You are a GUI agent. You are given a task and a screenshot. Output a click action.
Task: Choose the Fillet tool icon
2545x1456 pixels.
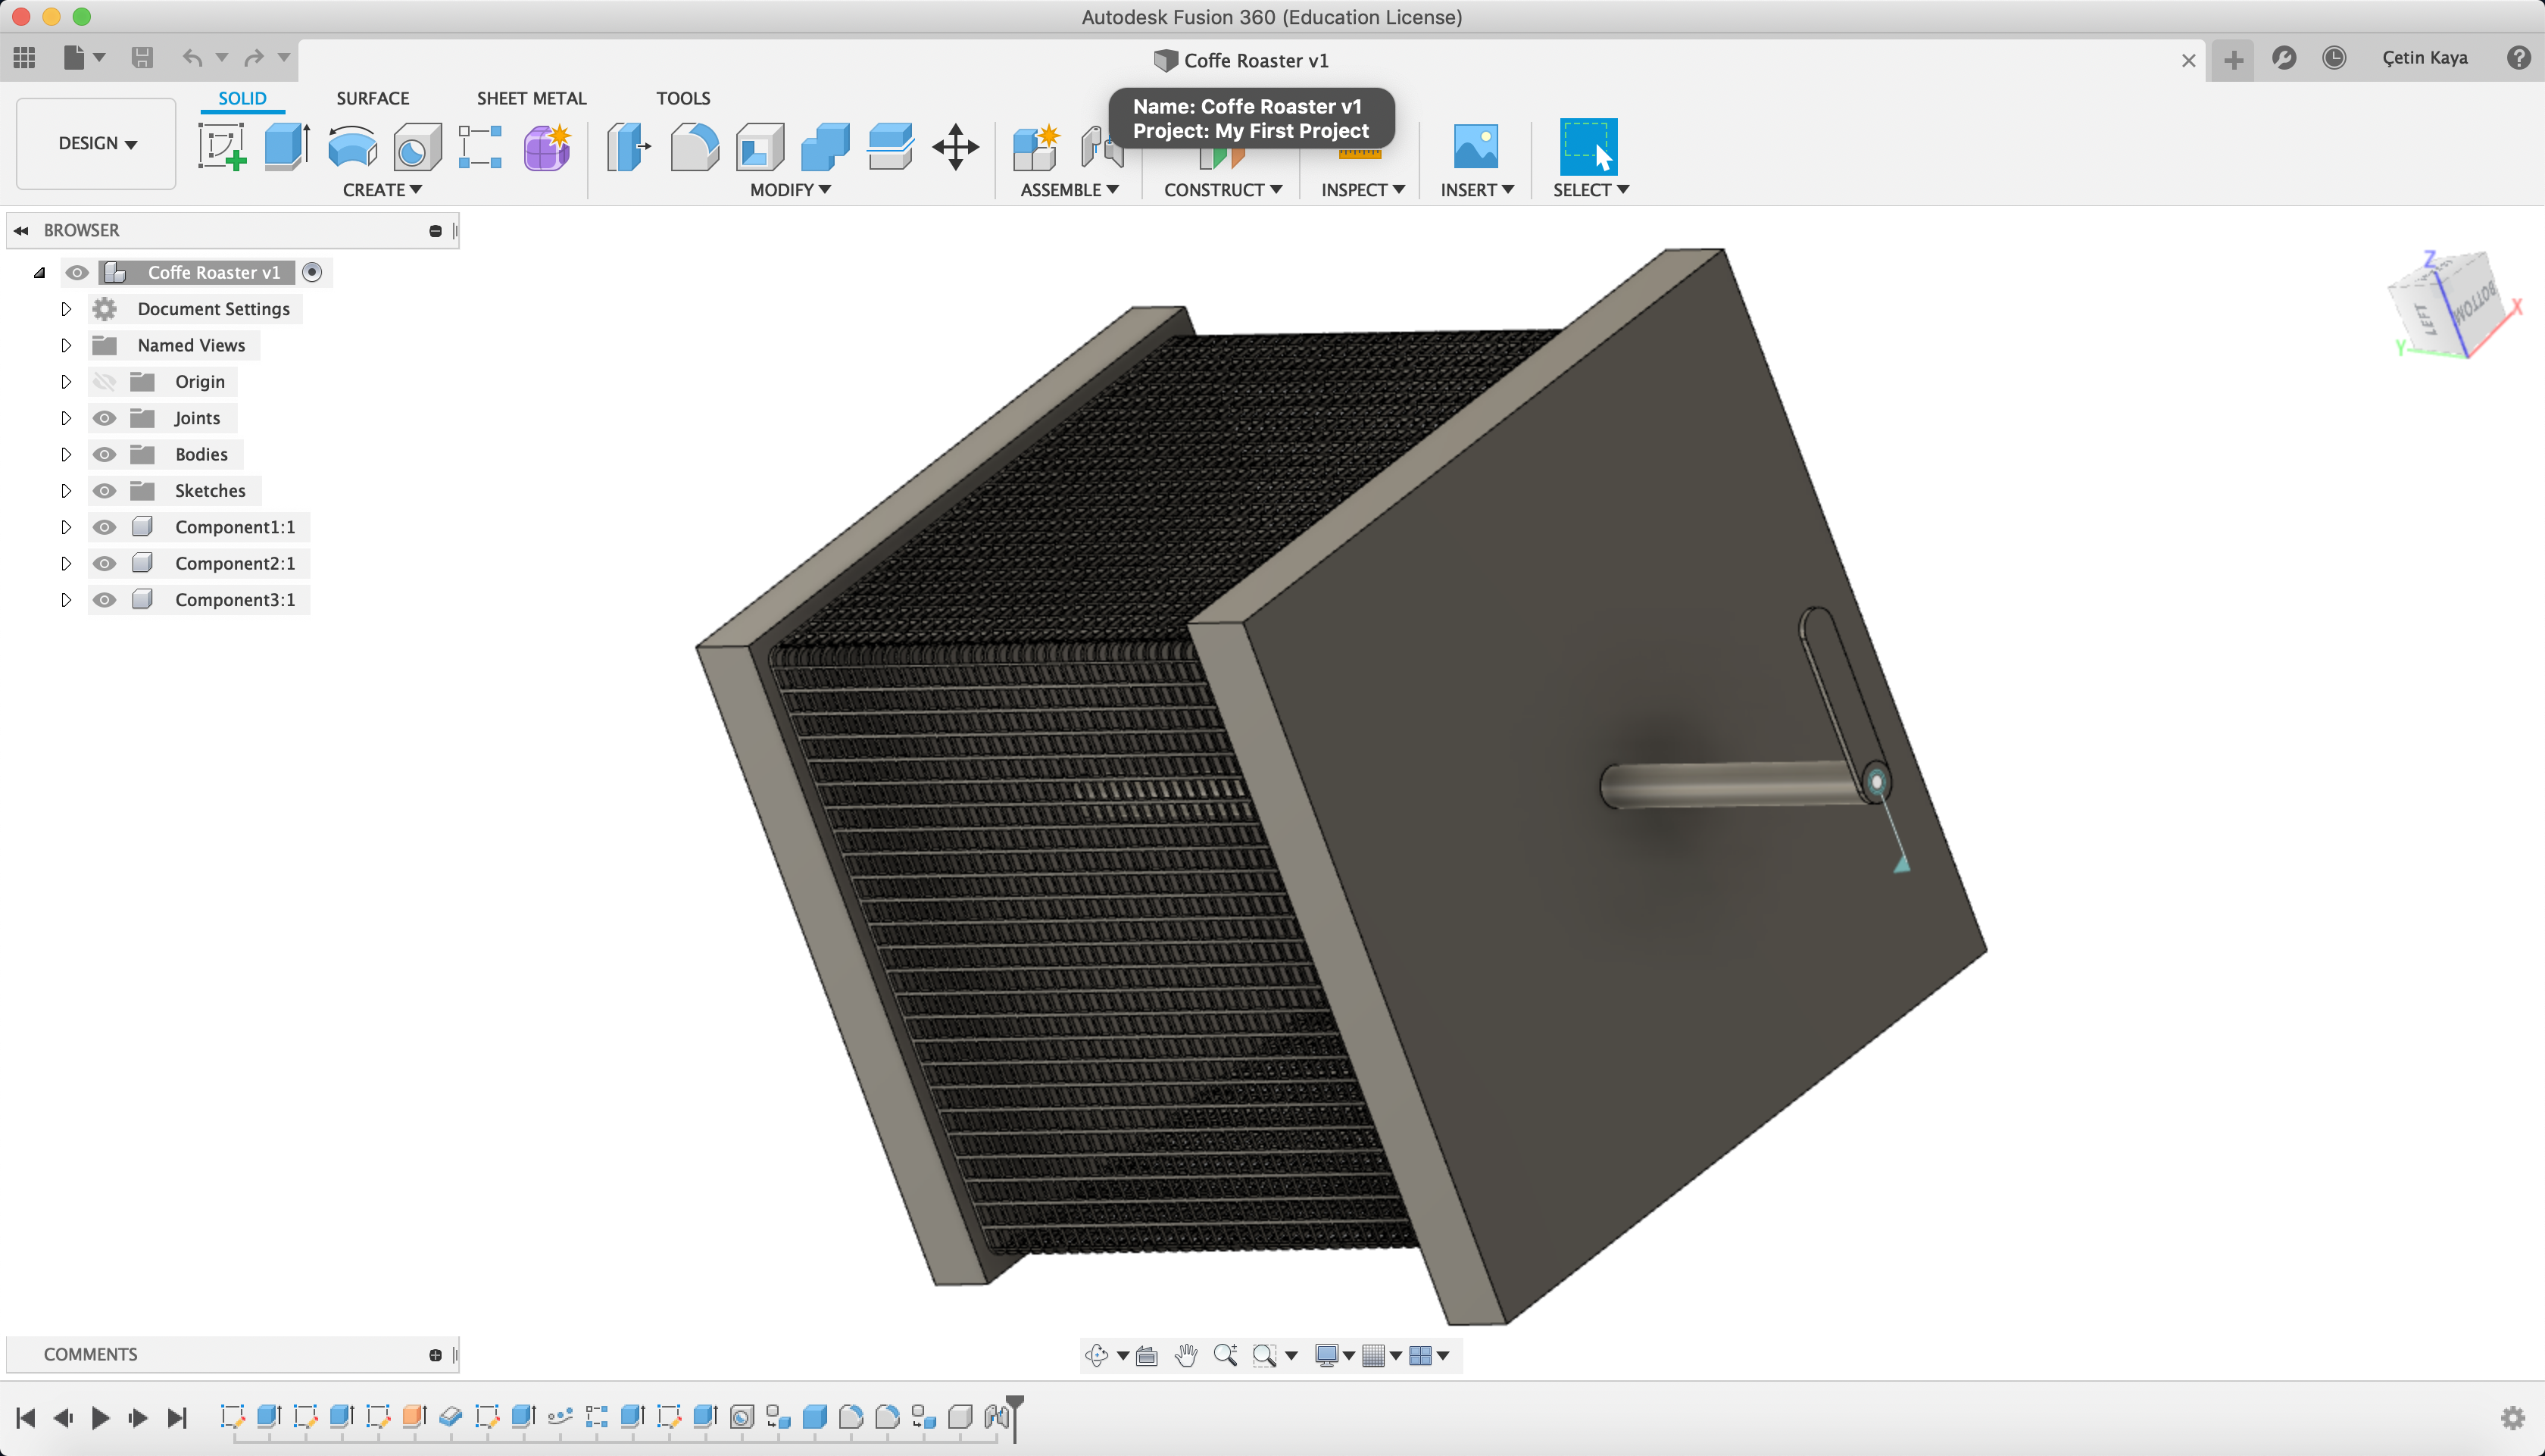click(x=694, y=147)
